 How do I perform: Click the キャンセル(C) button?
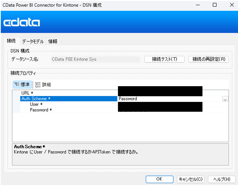pos(191,179)
